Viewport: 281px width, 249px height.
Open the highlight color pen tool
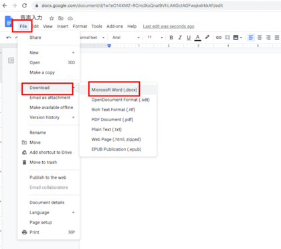(x=207, y=37)
